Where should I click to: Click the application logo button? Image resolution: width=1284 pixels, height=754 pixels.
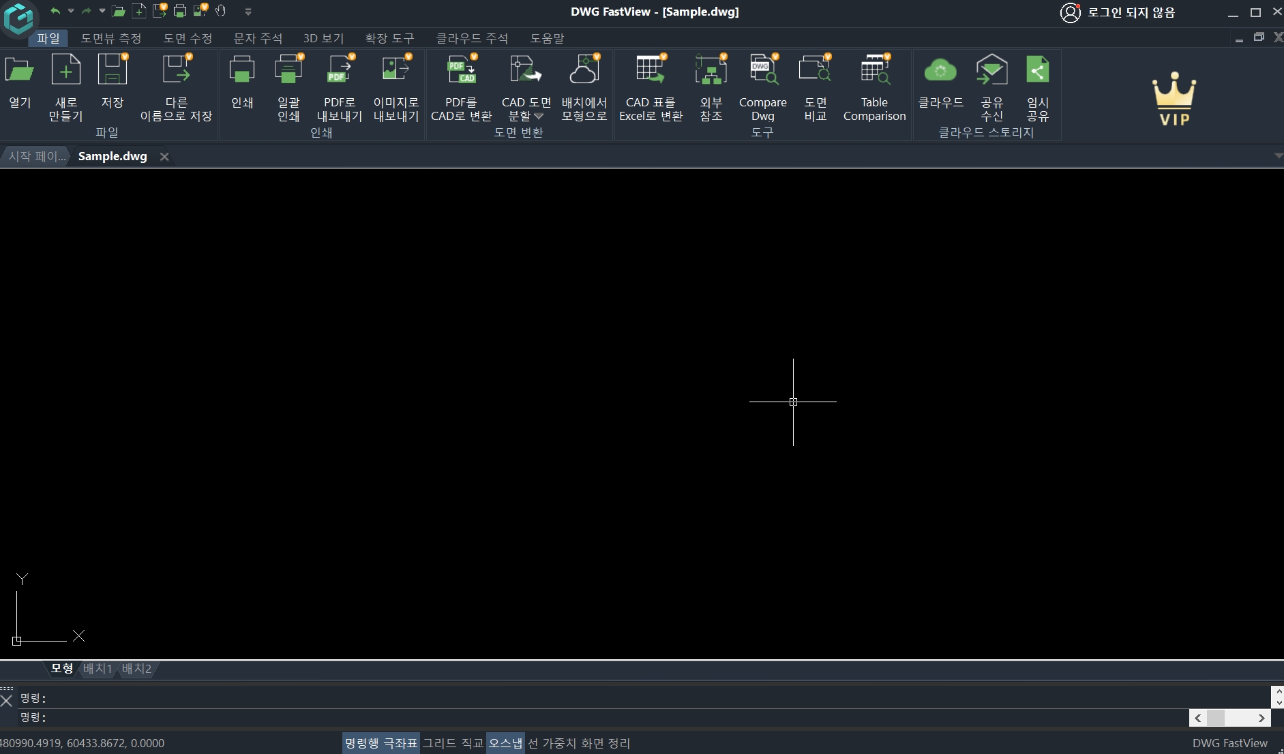[18, 18]
